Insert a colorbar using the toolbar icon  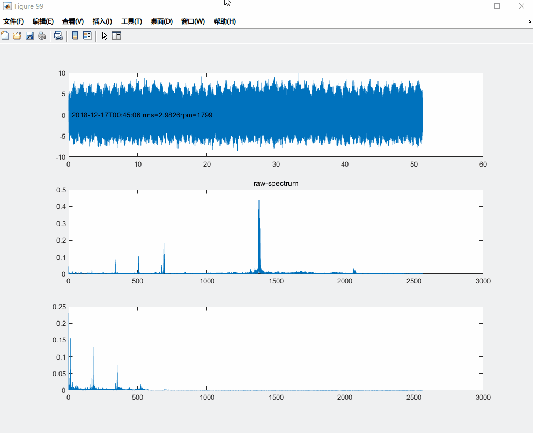pyautogui.click(x=75, y=35)
